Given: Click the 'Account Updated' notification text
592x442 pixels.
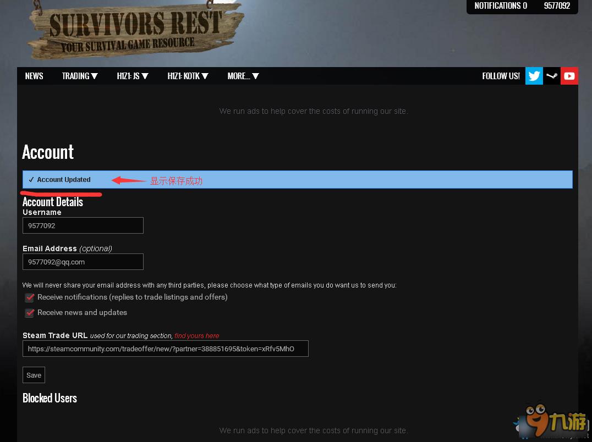Looking at the screenshot, I should click(x=63, y=180).
